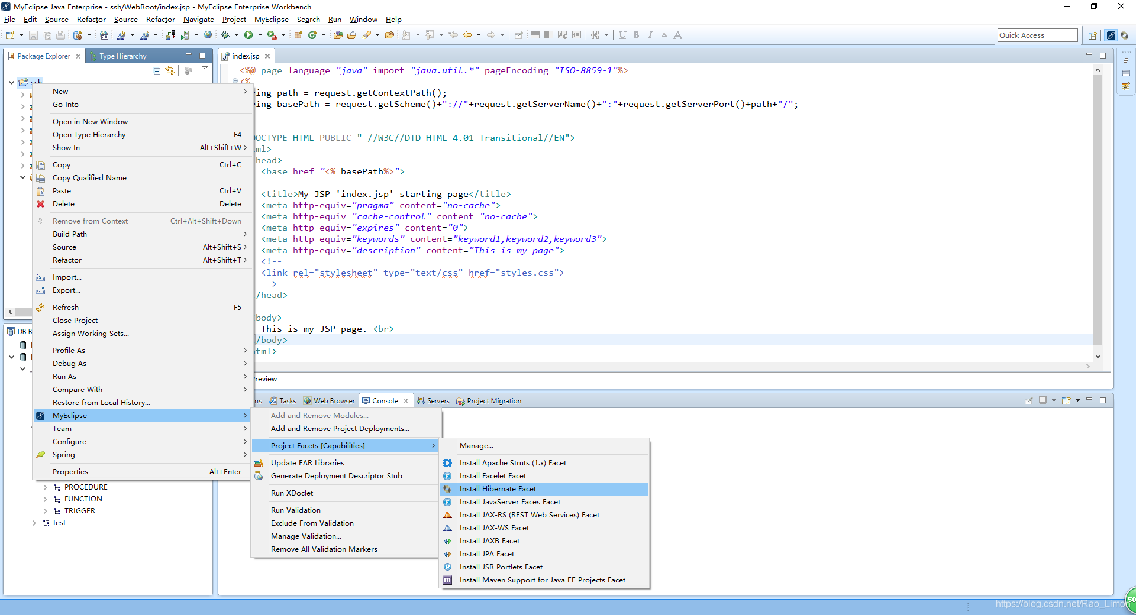This screenshot has height=615, width=1136.
Task: Switch to the Servers tab
Action: coord(433,401)
